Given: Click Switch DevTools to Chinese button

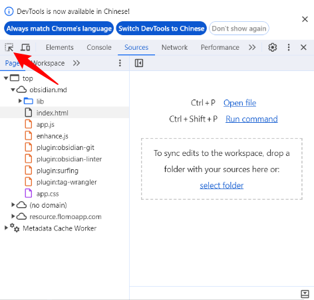Looking at the screenshot, I should (x=161, y=29).
